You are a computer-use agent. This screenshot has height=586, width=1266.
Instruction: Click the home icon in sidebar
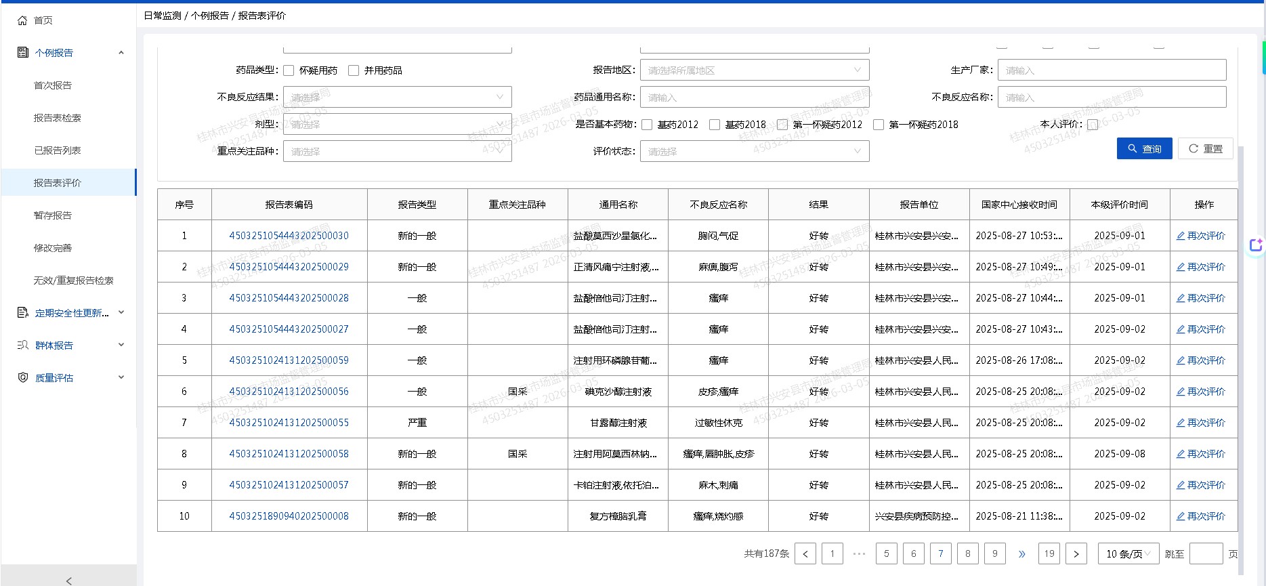coord(22,20)
